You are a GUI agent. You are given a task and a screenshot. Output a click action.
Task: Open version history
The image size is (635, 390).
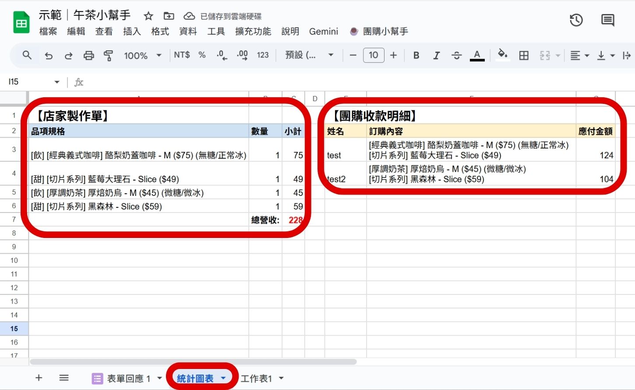pos(576,20)
